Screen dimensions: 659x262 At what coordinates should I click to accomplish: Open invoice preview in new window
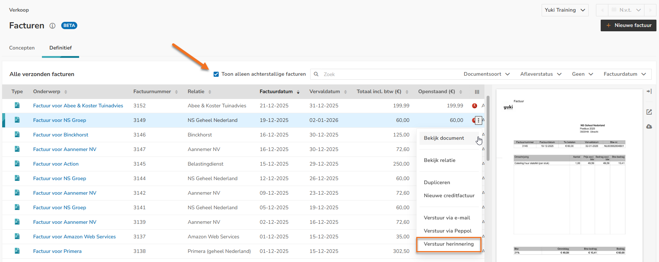(649, 112)
